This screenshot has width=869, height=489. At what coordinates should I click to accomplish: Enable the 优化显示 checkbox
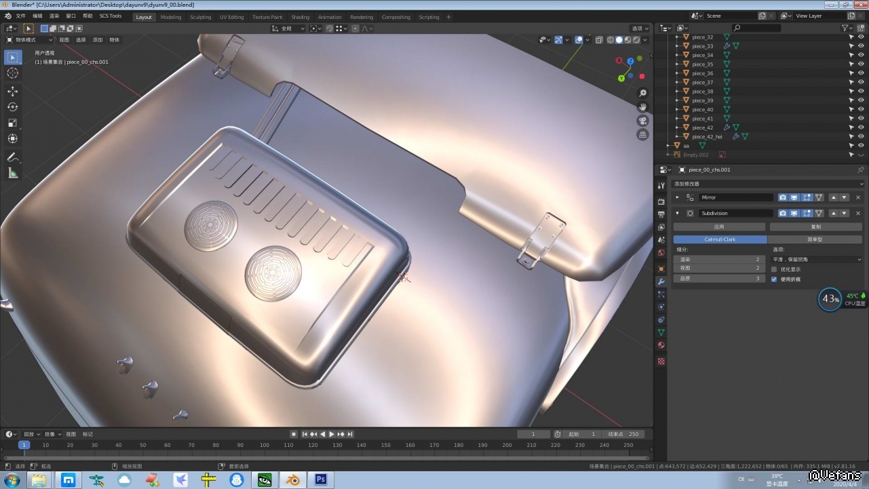click(x=774, y=269)
